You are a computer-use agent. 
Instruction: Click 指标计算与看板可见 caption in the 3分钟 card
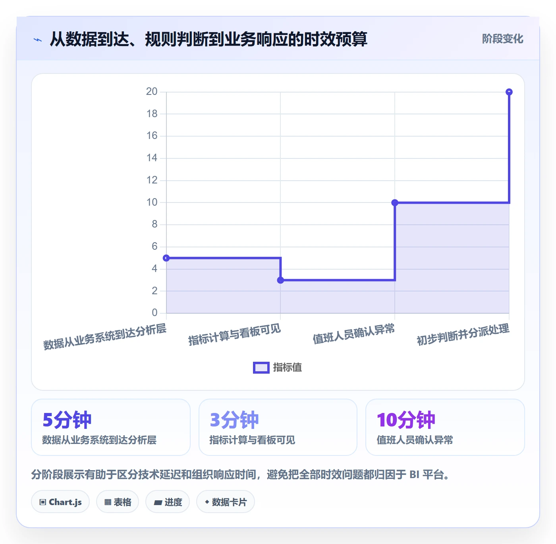tap(252, 440)
